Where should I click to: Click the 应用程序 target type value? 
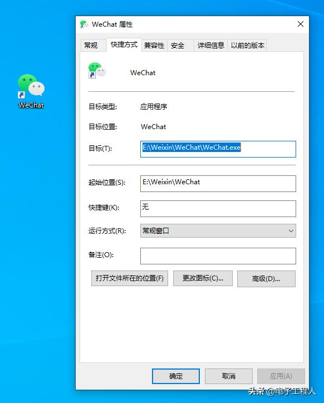pos(154,106)
